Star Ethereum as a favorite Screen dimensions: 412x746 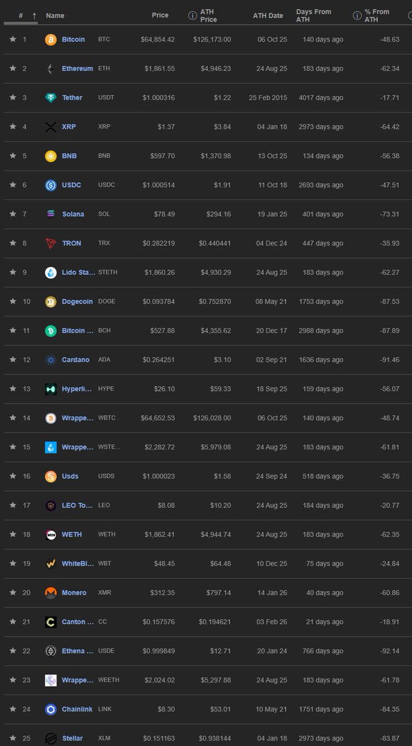point(12,68)
